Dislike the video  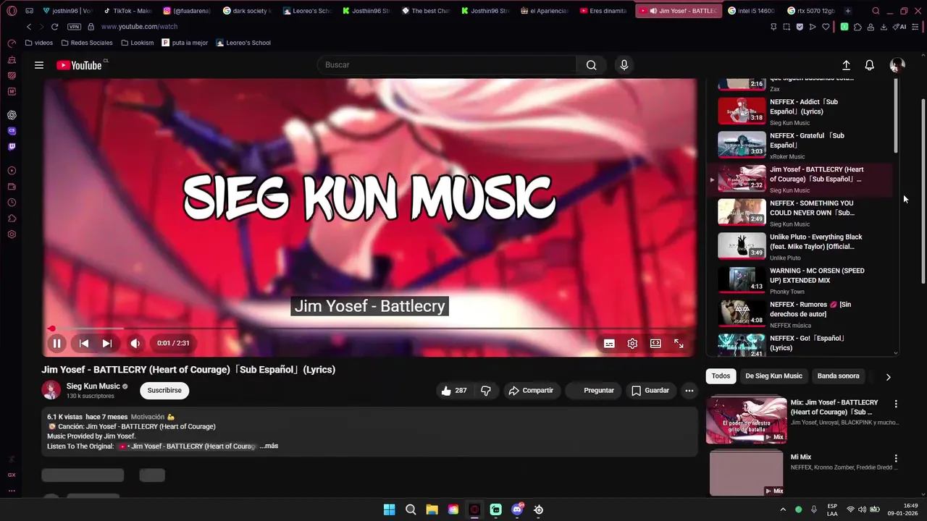click(x=486, y=391)
